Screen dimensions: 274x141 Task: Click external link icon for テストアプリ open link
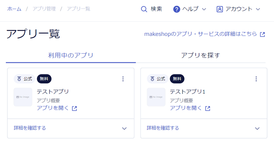tap(74, 108)
